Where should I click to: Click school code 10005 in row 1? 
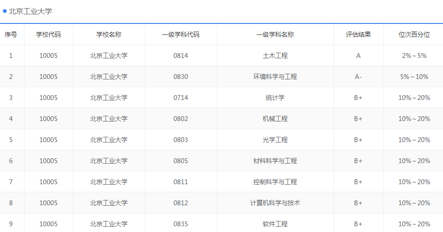(x=48, y=55)
